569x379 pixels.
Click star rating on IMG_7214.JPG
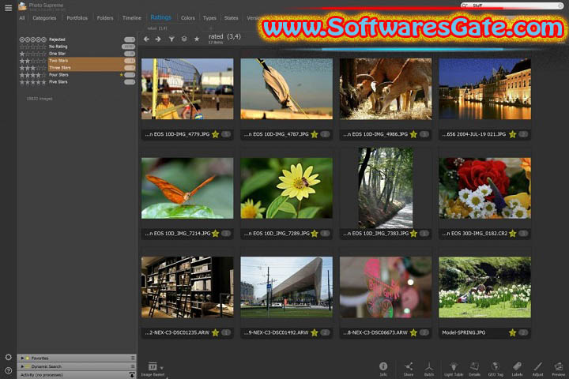click(x=215, y=233)
